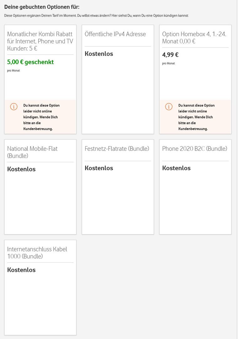Open the National Mobile-Flat (Bundle) option
This screenshot has width=240, height=339.
point(32,152)
